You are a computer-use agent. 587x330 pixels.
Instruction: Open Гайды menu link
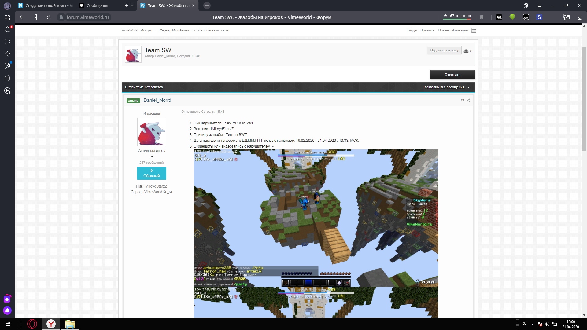coord(412,30)
